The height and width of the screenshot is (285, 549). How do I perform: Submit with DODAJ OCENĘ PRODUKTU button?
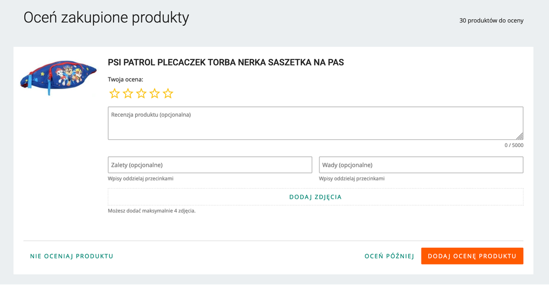[472, 256]
